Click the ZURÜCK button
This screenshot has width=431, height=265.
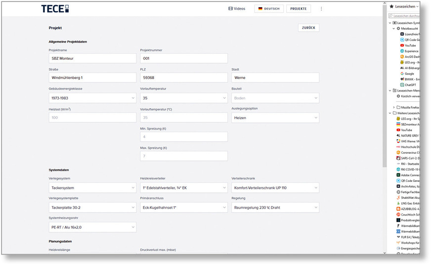[x=308, y=28]
